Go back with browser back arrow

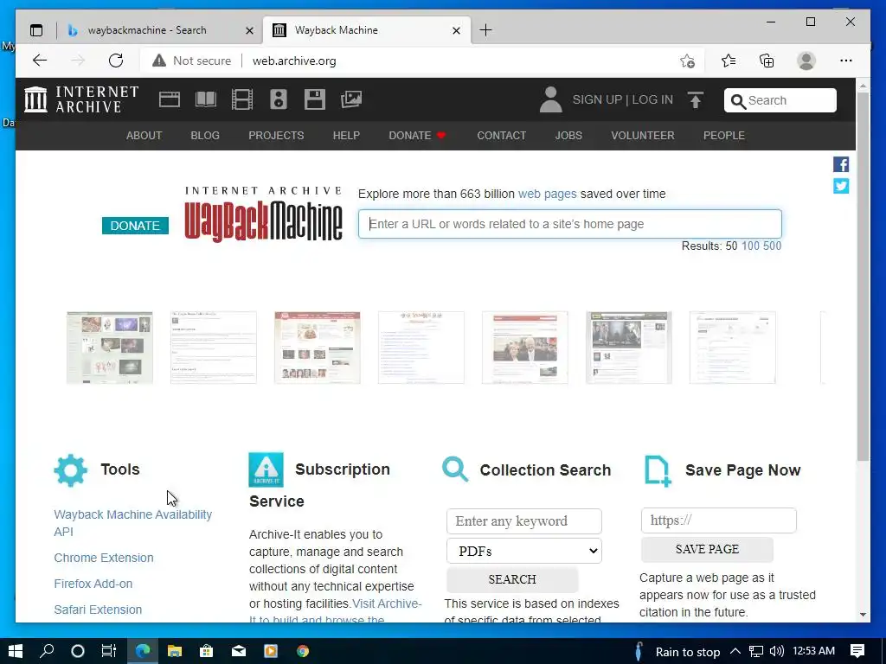tap(40, 61)
